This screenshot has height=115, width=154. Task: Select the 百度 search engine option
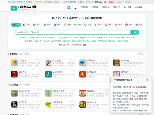tap(26, 25)
